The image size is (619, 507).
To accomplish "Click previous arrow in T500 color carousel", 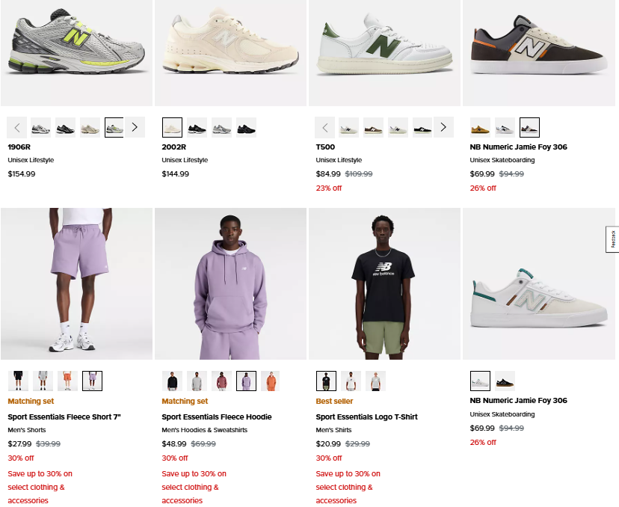I will click(x=325, y=127).
